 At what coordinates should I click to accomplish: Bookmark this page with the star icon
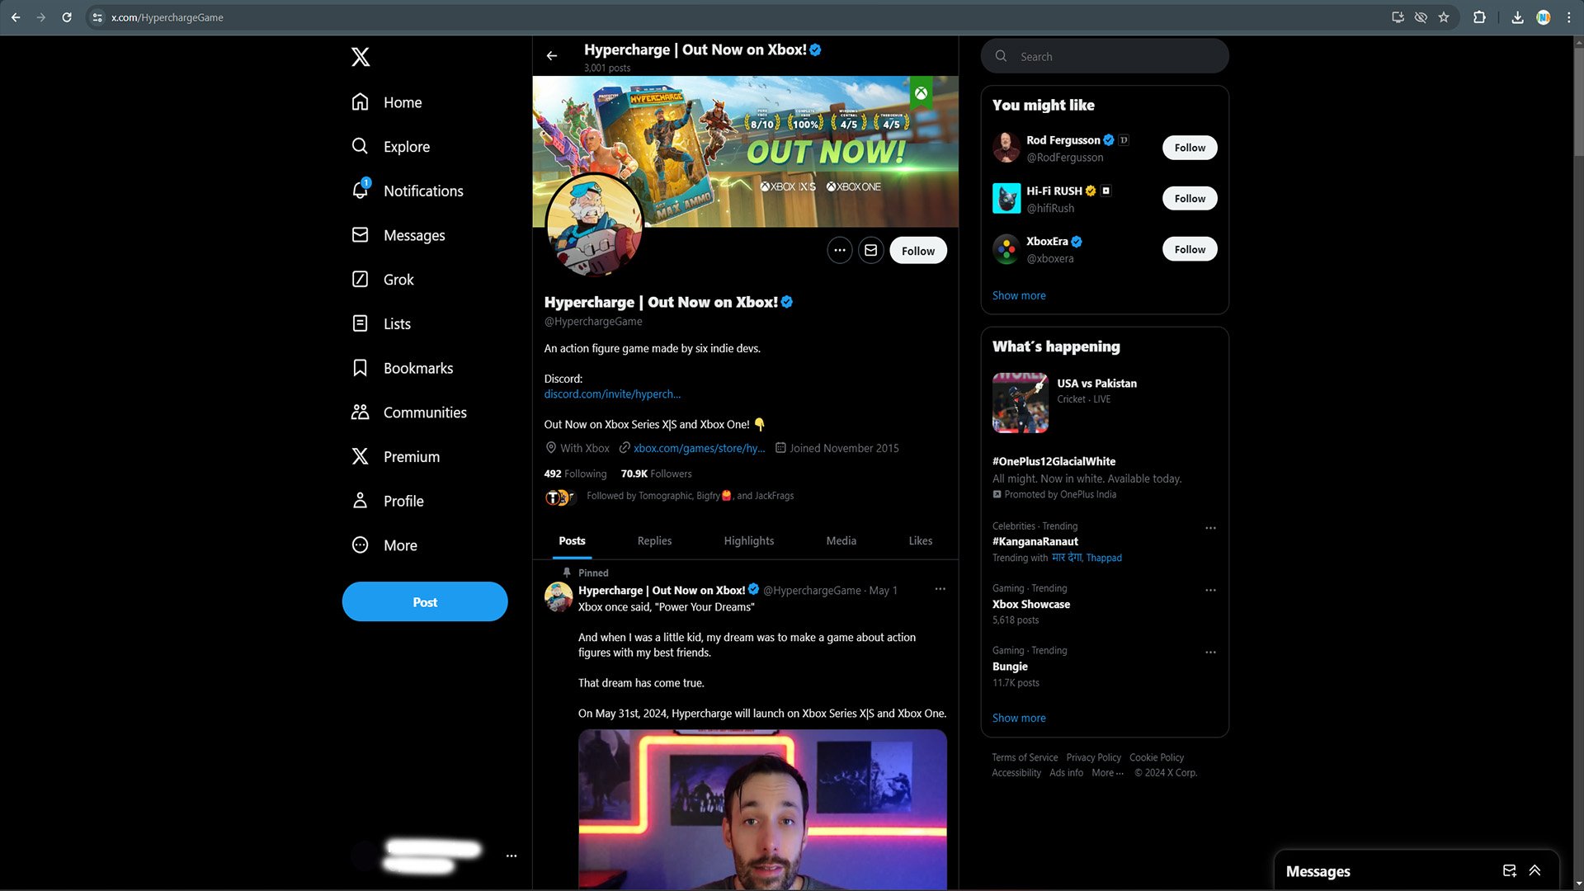click(x=1444, y=17)
